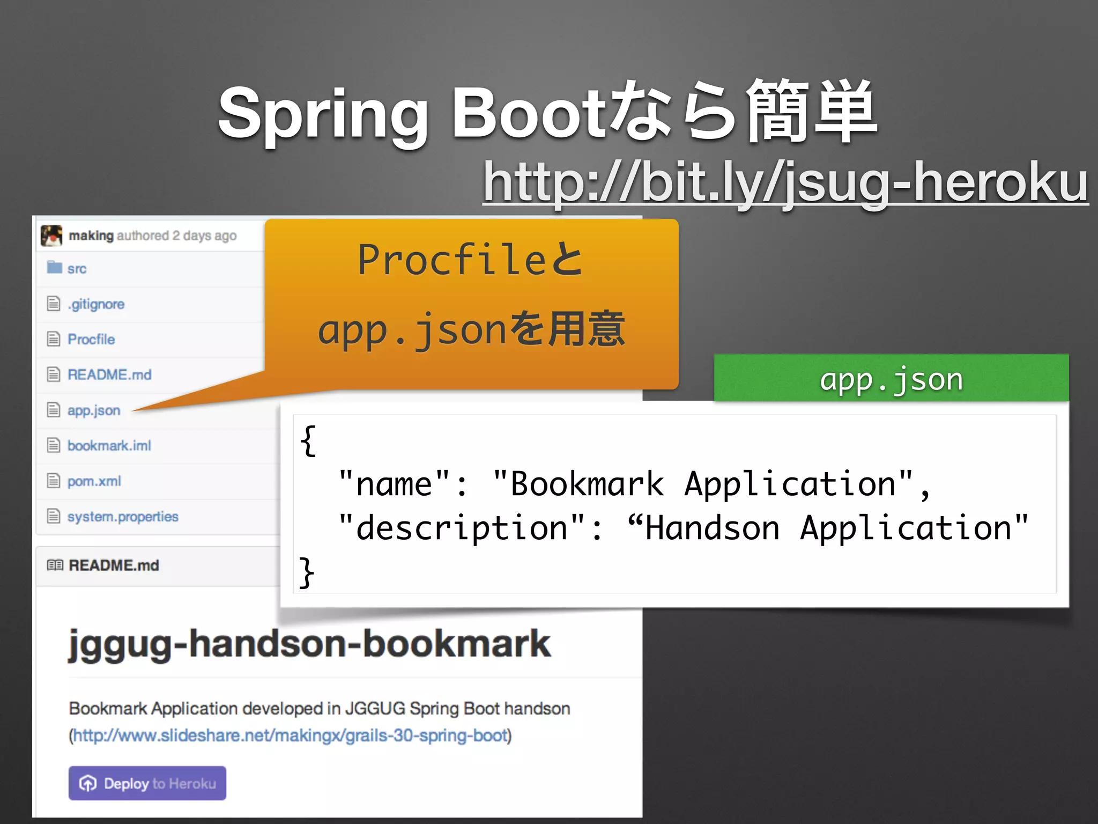
Task: Open the pom.xml file
Action: click(94, 481)
